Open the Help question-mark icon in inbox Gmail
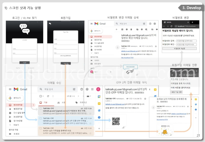Viewport: 205px width, 142px height. [x=82, y=89]
